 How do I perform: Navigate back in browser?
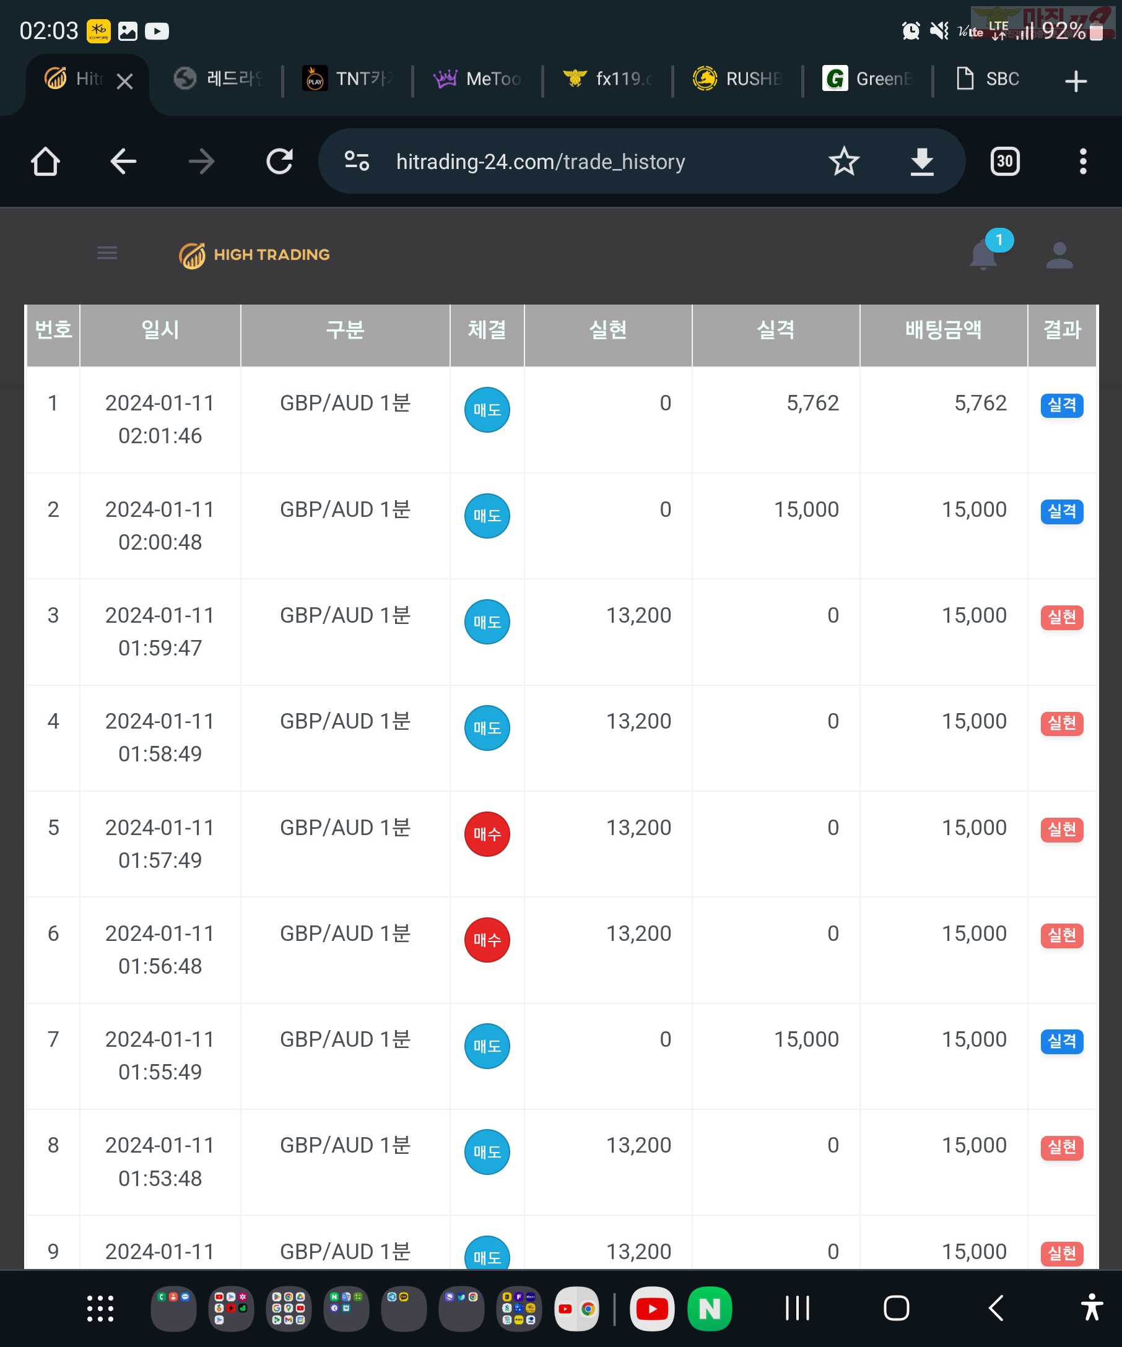(123, 162)
